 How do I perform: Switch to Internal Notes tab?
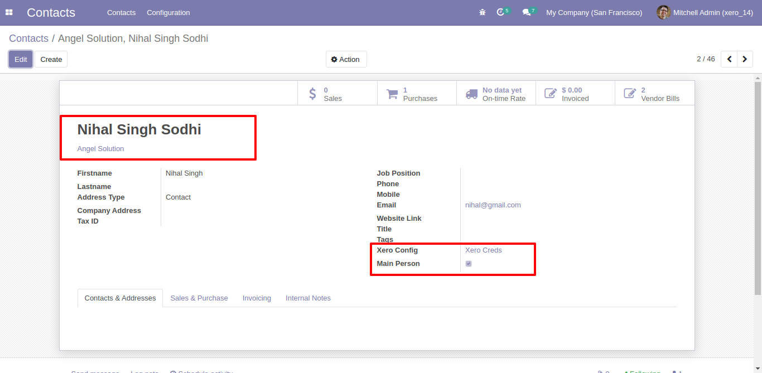click(308, 298)
